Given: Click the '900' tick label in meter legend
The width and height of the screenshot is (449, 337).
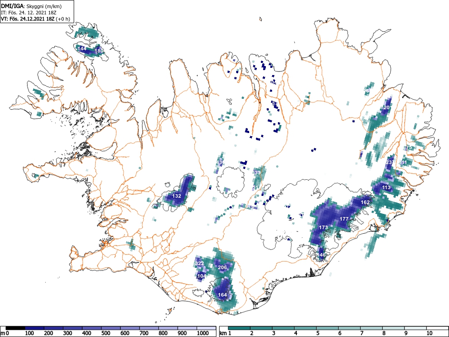Looking at the screenshot, I should [x=182, y=333].
